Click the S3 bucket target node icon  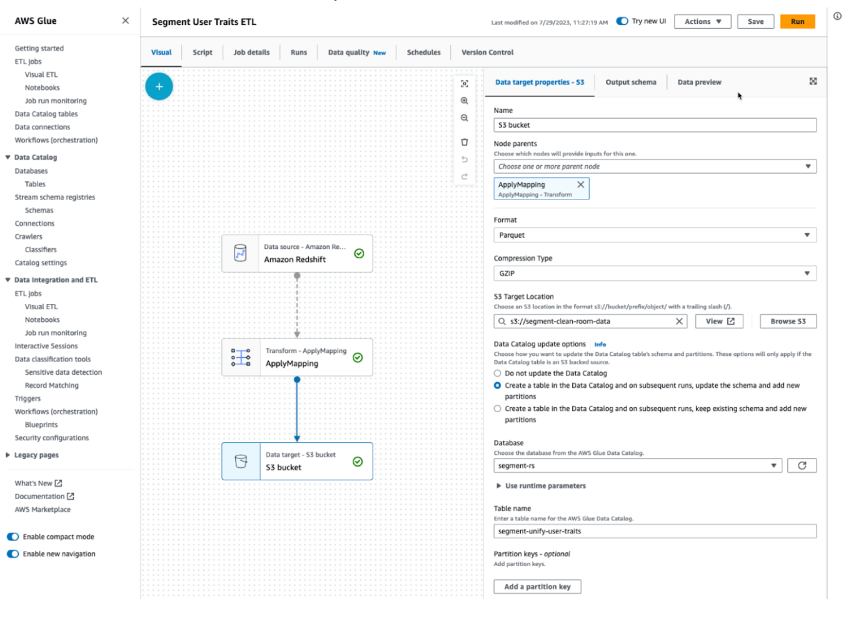tap(241, 461)
